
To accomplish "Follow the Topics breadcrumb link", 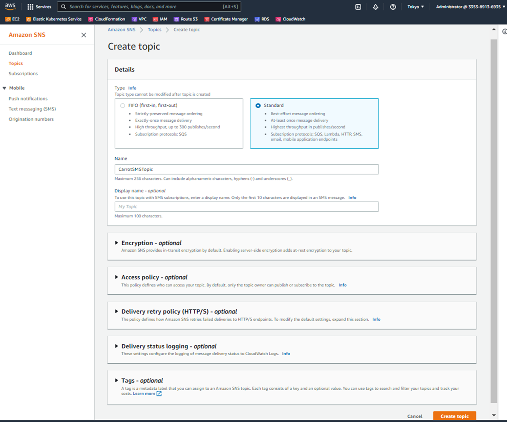I will (154, 29).
